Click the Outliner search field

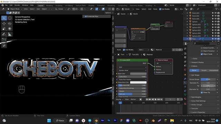tap(204, 9)
